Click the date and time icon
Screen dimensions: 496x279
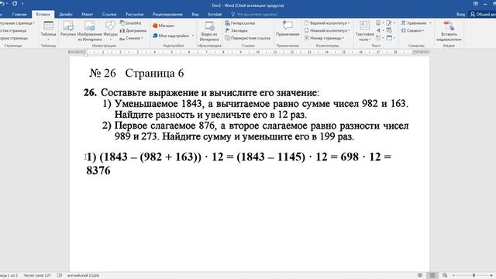click(x=389, y=31)
